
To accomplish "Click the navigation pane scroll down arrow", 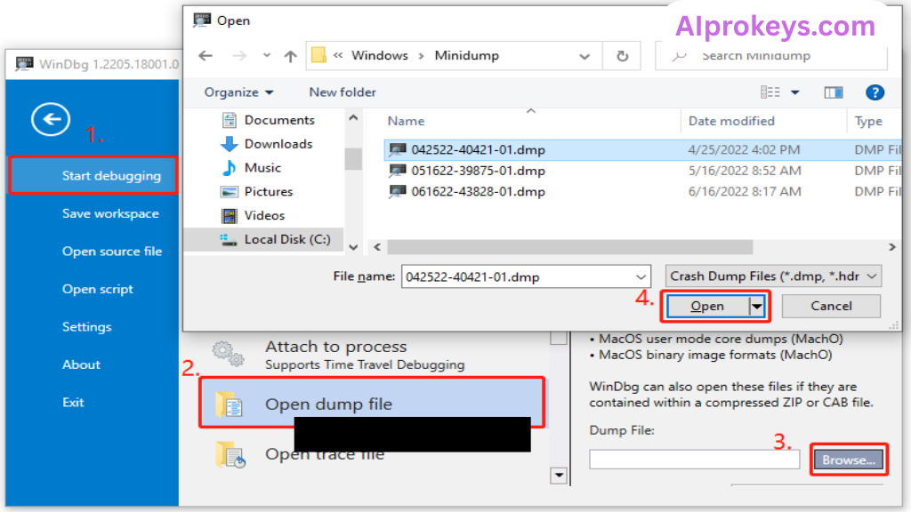I will point(353,247).
